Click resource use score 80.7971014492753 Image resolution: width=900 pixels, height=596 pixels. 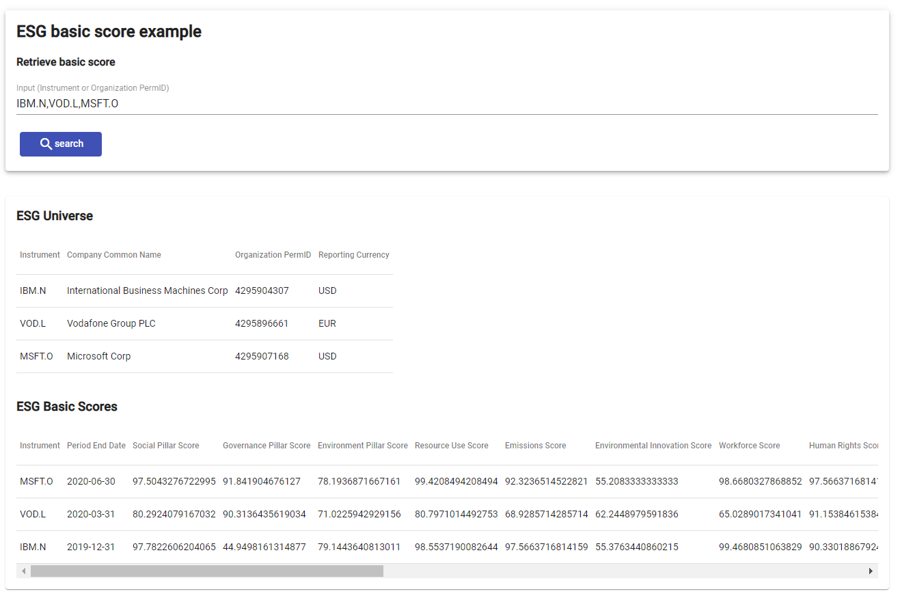[456, 514]
